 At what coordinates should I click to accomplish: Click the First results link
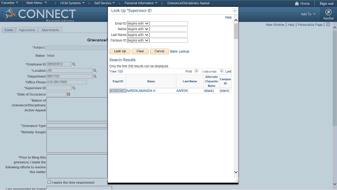tap(189, 72)
